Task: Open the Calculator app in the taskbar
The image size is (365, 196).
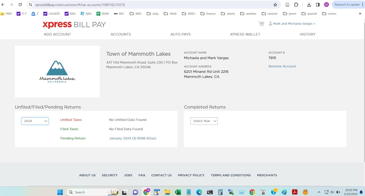Action: tap(220, 192)
